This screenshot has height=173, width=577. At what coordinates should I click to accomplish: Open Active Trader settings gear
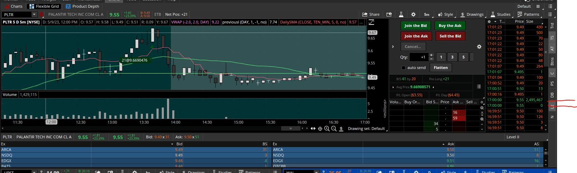[479, 47]
